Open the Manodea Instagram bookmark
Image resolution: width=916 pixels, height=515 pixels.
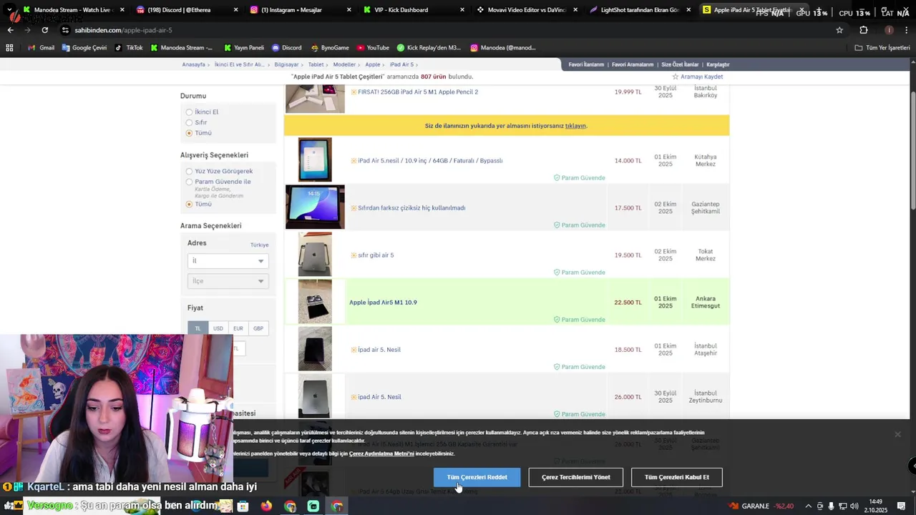[503, 48]
